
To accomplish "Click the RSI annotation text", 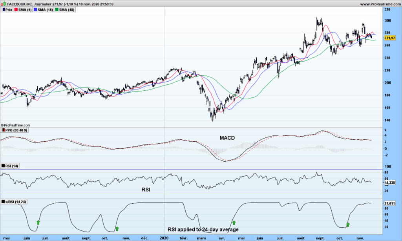I will (x=146, y=190).
